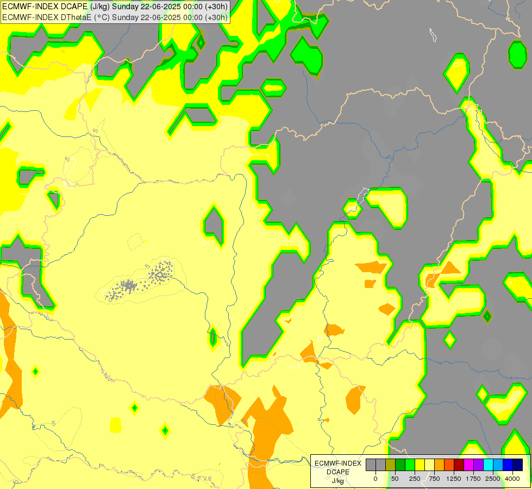Click the bright green legend swatch
This screenshot has width=532, height=489.
(410, 465)
